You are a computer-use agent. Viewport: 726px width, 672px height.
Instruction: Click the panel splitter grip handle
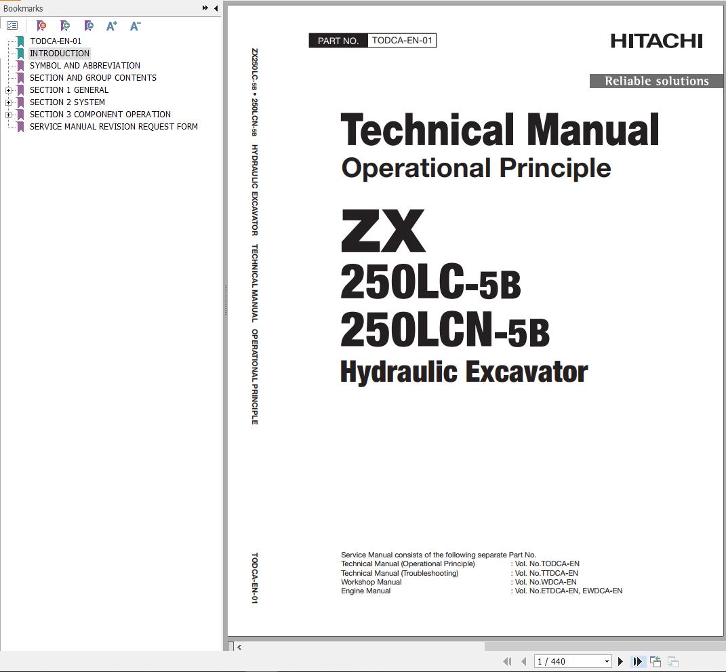(226, 300)
